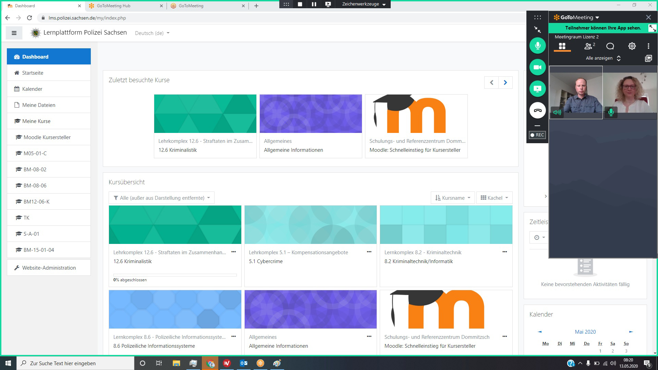658x370 pixels.
Task: Mute the GoToMeeting microphone button
Action: (x=537, y=46)
